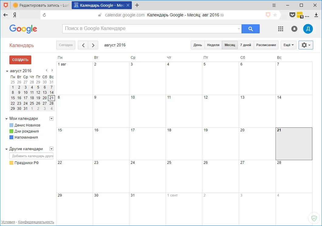
Task: Toggle the Праздники РФ calendar swatch
Action: pyautogui.click(x=12, y=163)
